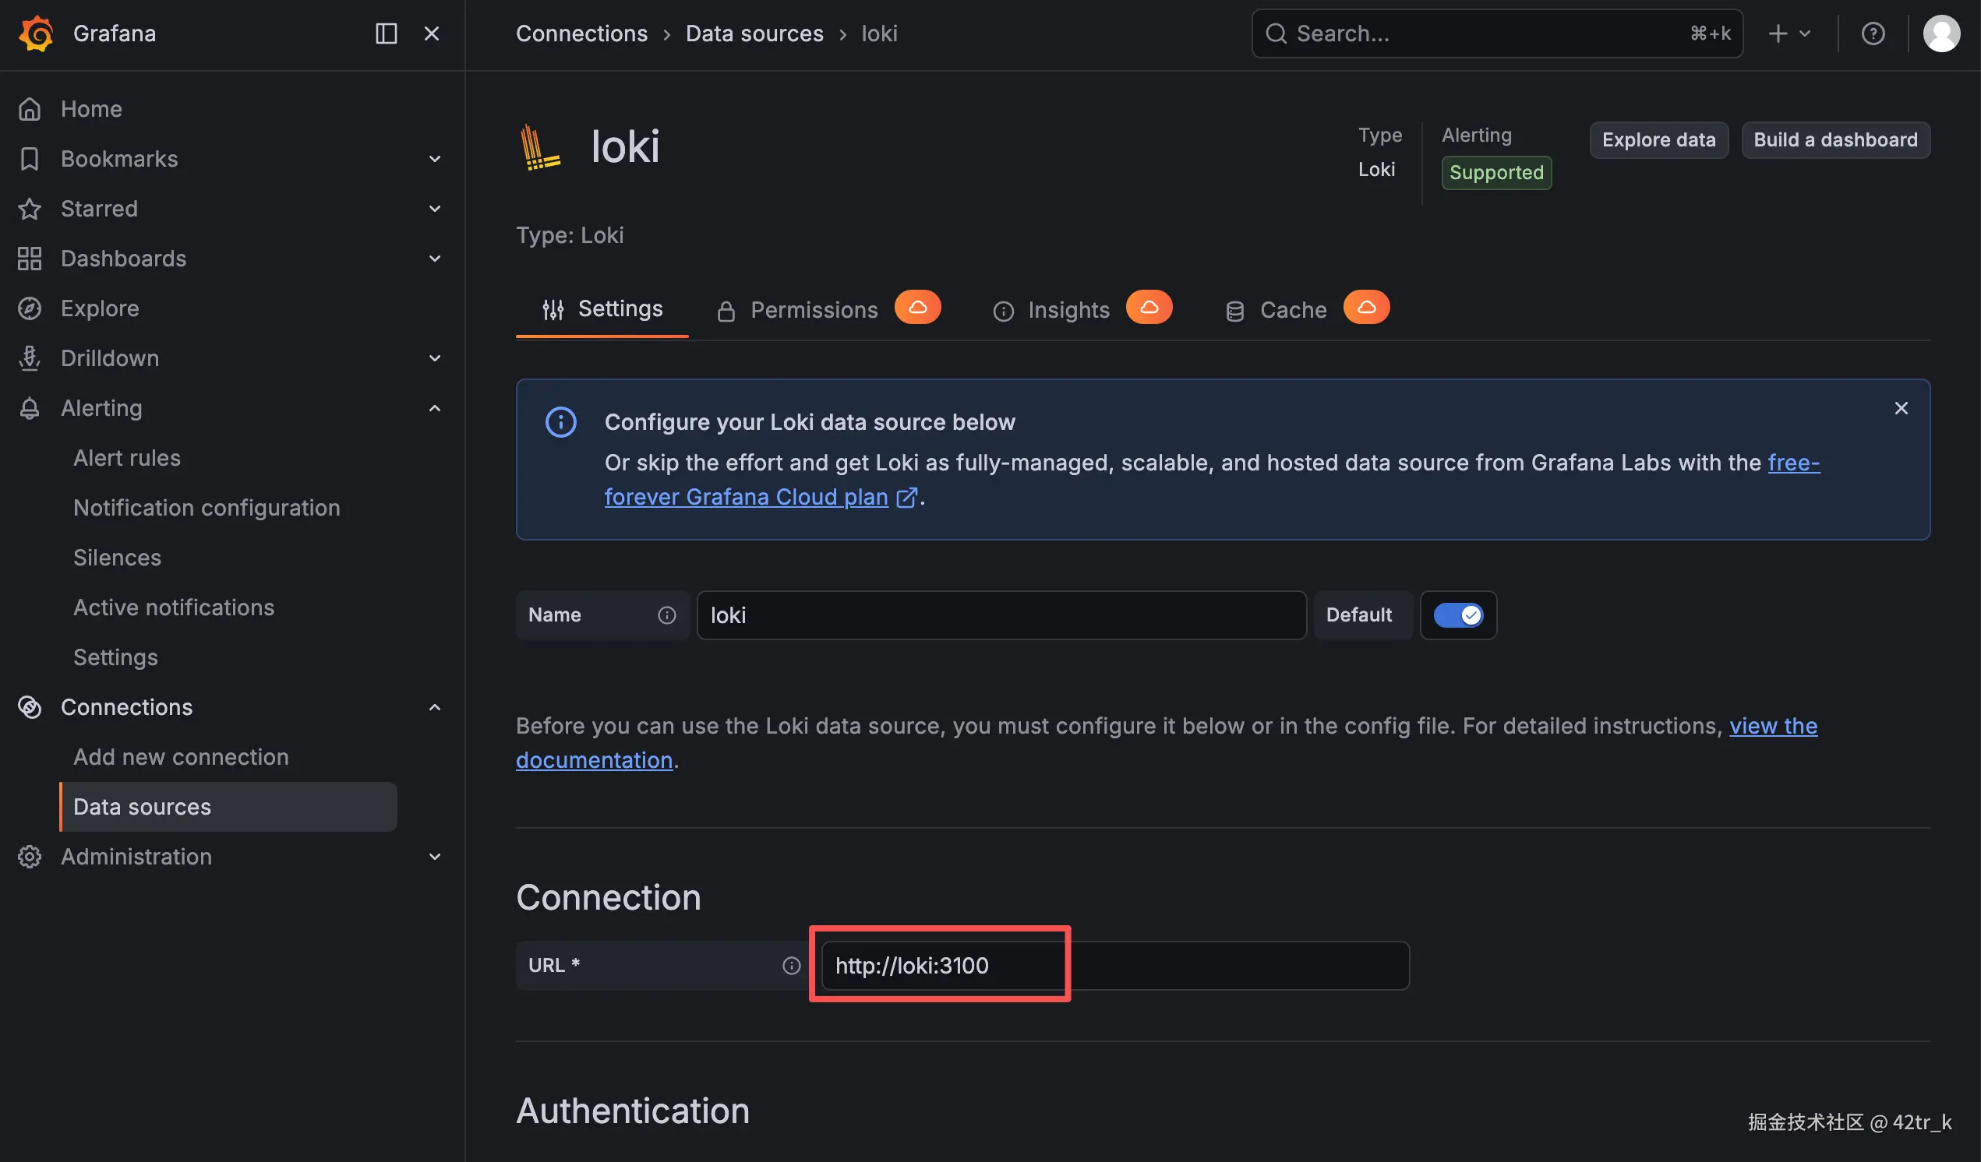Switch to the Cache tab

[x=1292, y=310]
